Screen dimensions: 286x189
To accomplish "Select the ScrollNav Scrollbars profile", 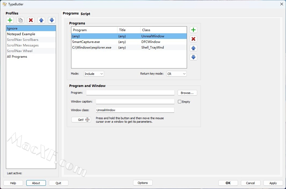I will click(x=31, y=39).
